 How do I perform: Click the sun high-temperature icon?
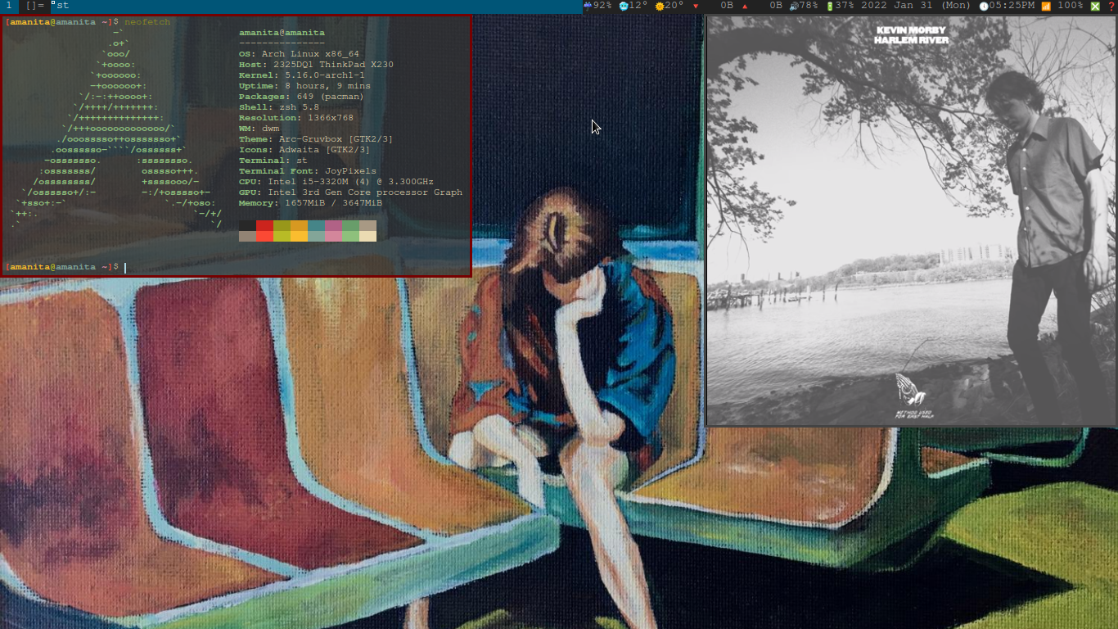point(660,6)
